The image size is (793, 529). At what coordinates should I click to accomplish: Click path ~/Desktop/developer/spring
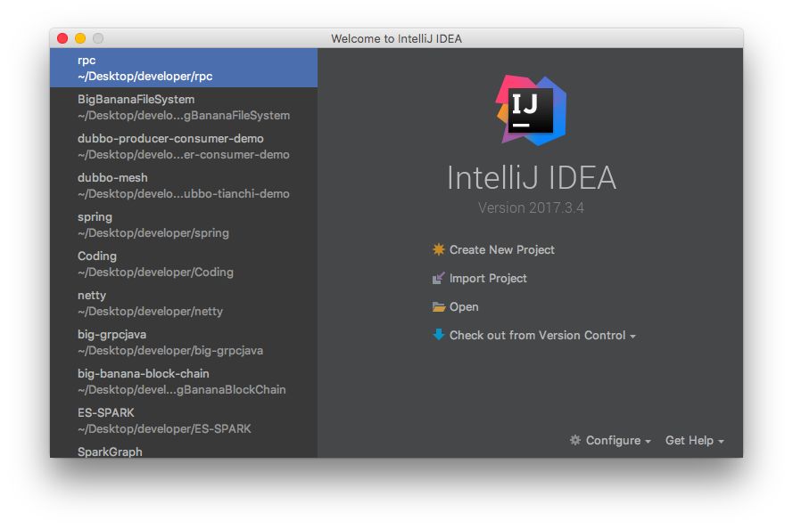[153, 233]
